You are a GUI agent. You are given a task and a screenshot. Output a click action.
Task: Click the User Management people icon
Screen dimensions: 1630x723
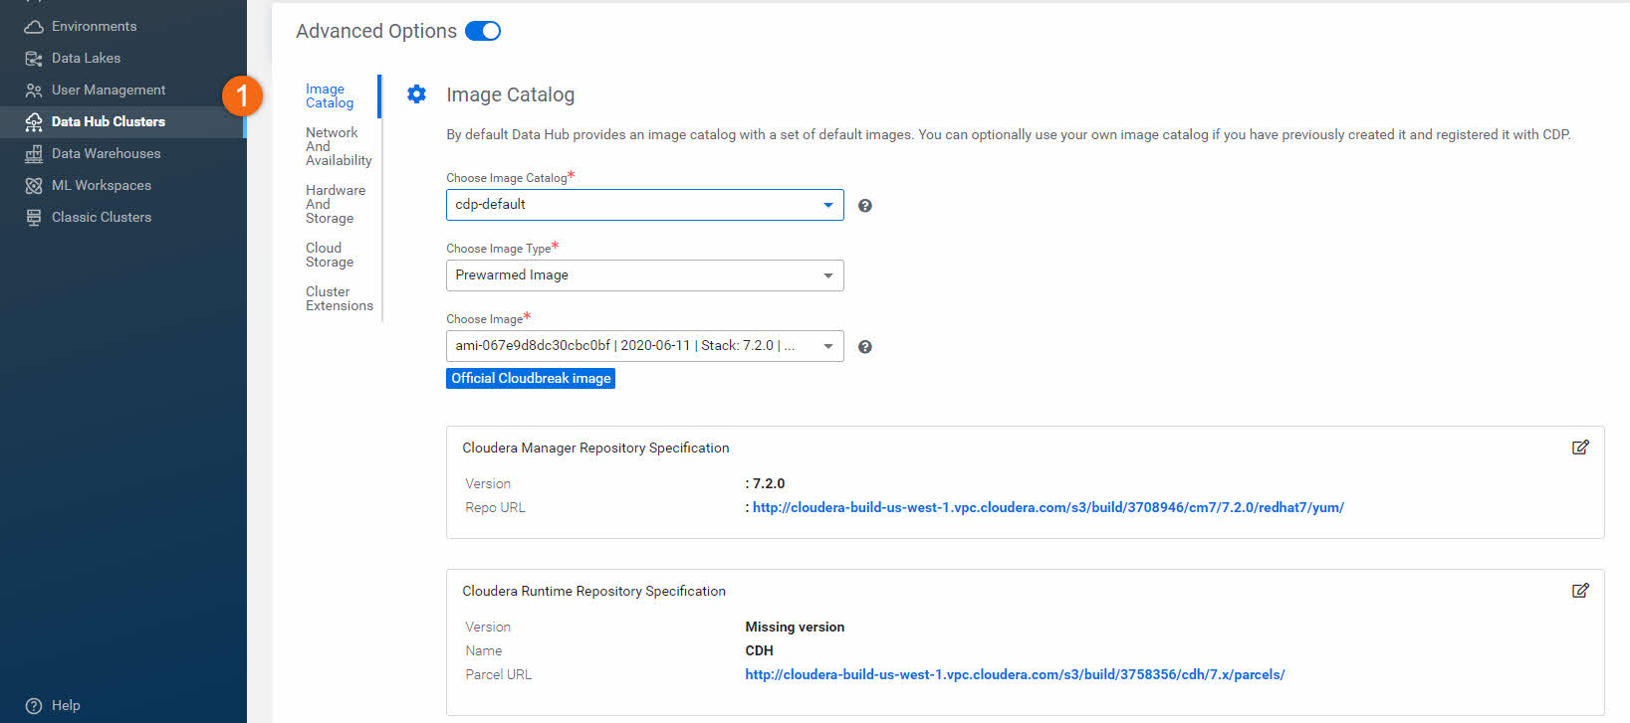tap(34, 90)
